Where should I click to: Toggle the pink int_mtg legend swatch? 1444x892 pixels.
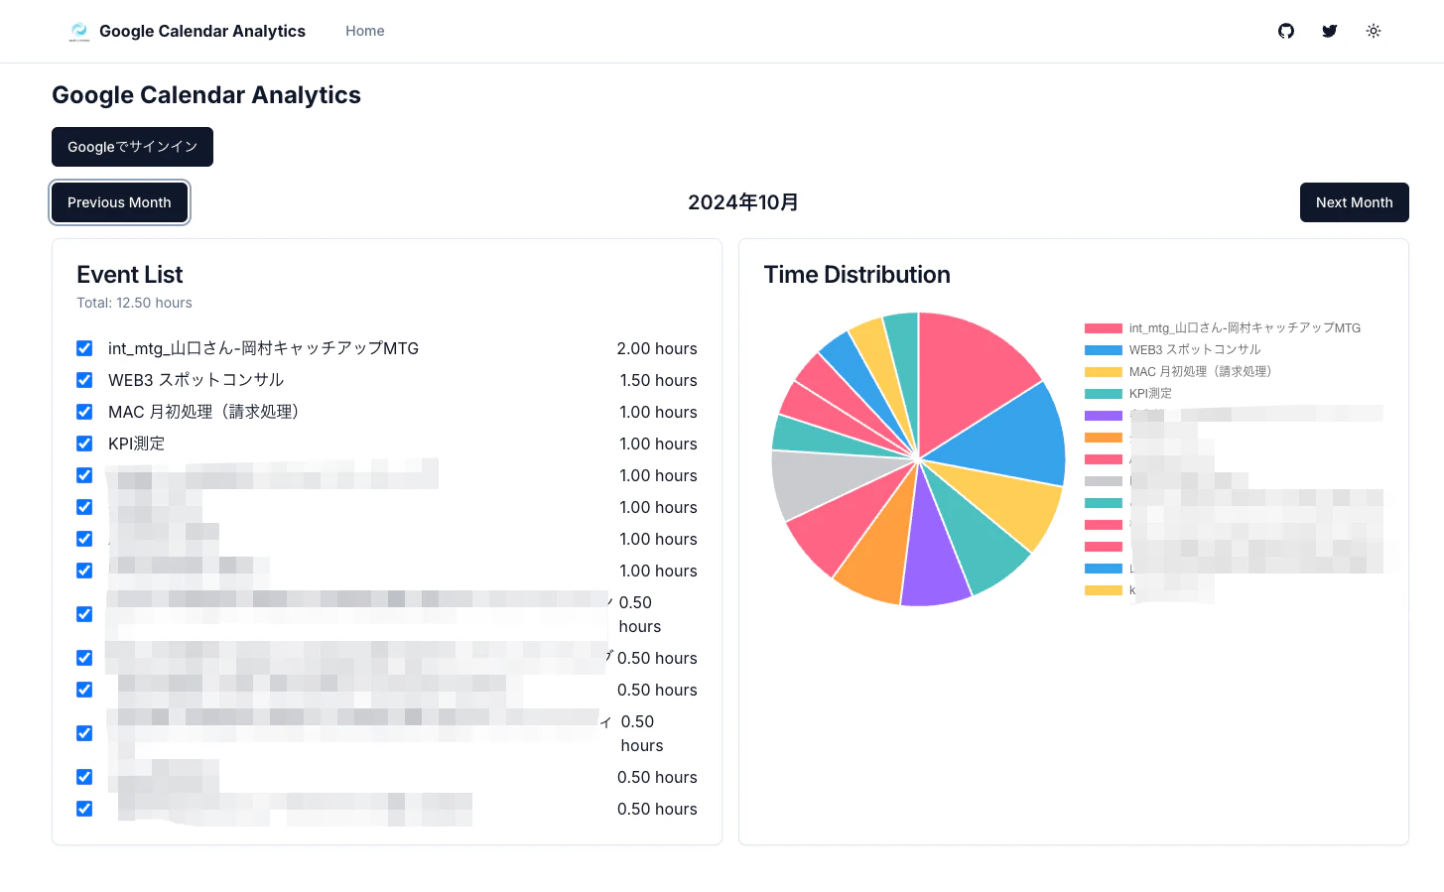coord(1104,328)
